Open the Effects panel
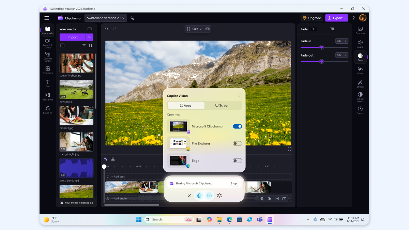This screenshot has width=409, height=230. (360, 84)
